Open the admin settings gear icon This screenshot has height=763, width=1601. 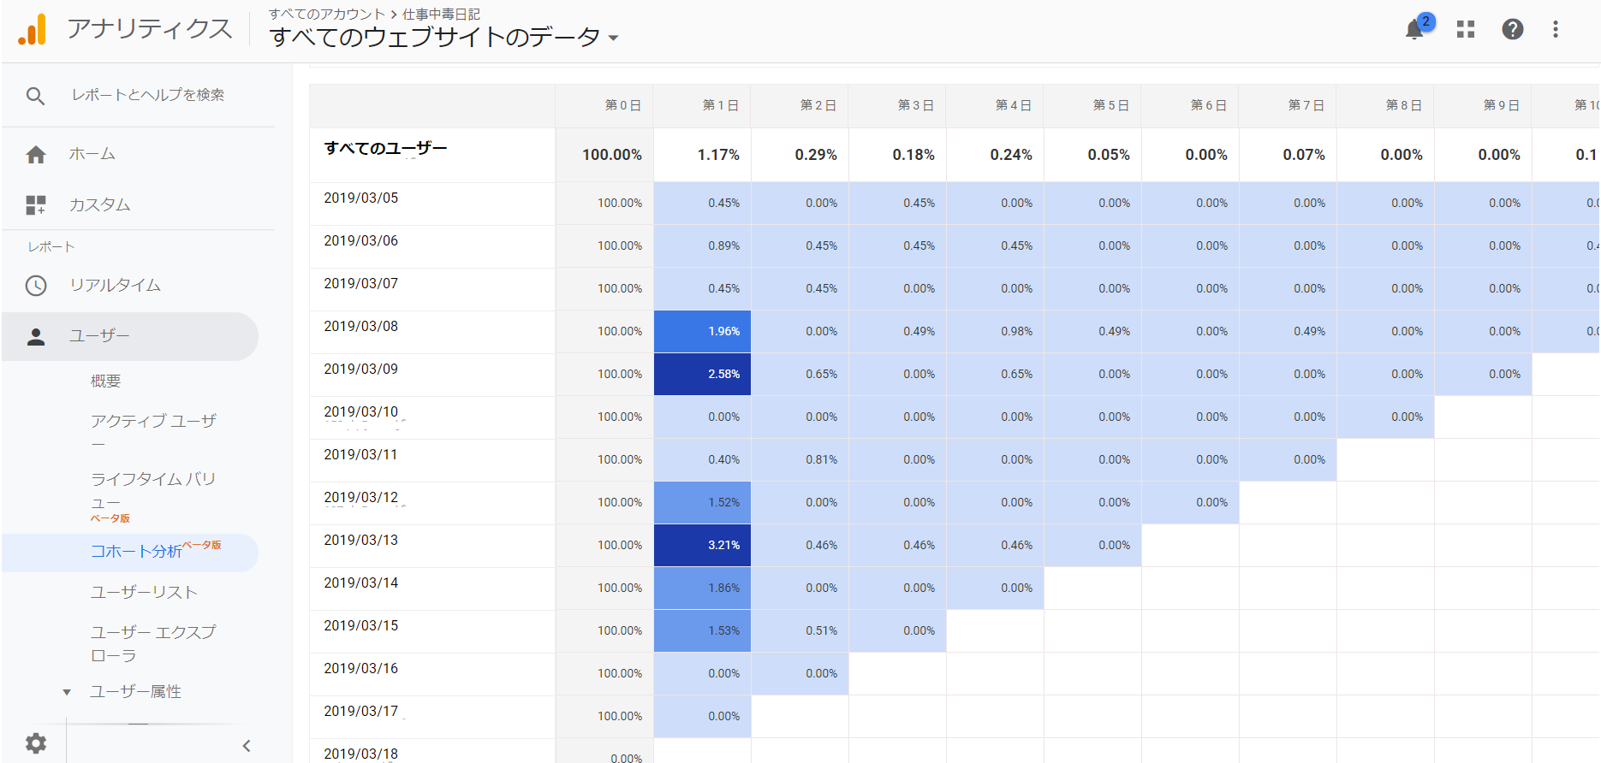36,742
